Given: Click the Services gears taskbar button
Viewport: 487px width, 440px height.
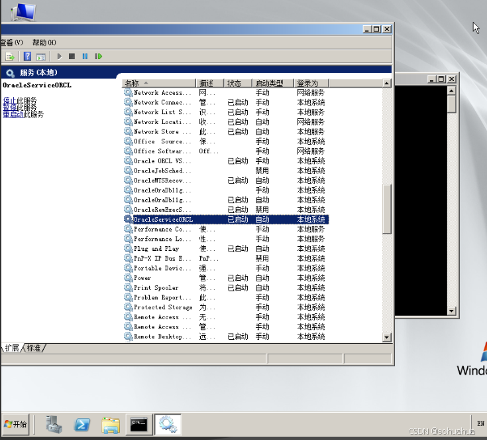Looking at the screenshot, I should click(168, 424).
